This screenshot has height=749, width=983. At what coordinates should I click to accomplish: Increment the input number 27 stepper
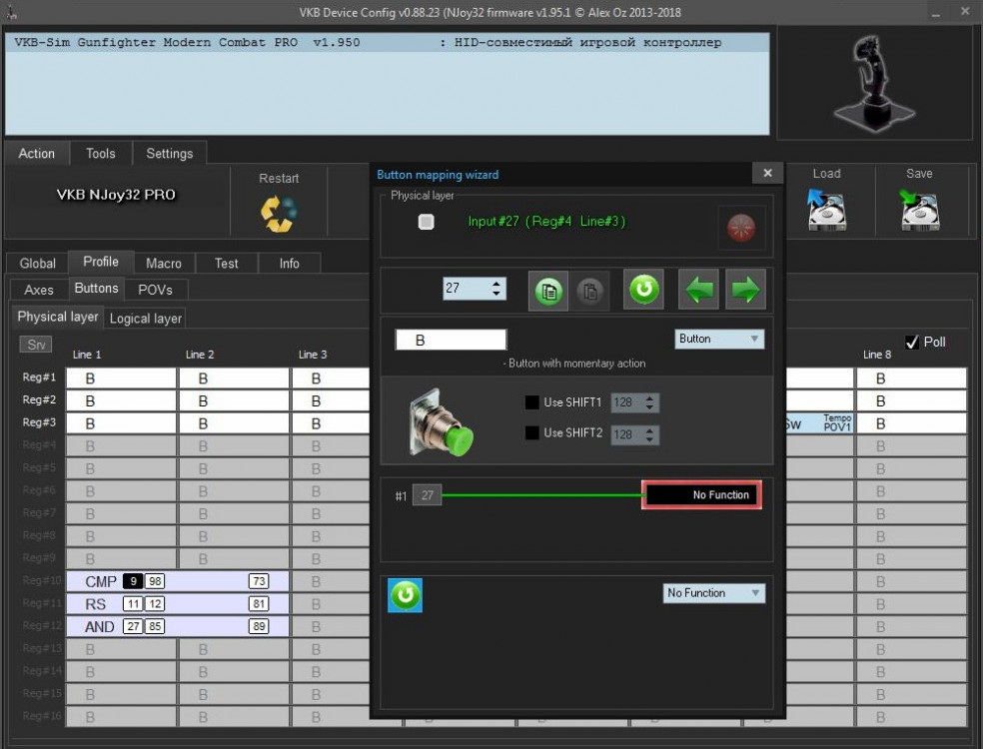[x=497, y=284]
